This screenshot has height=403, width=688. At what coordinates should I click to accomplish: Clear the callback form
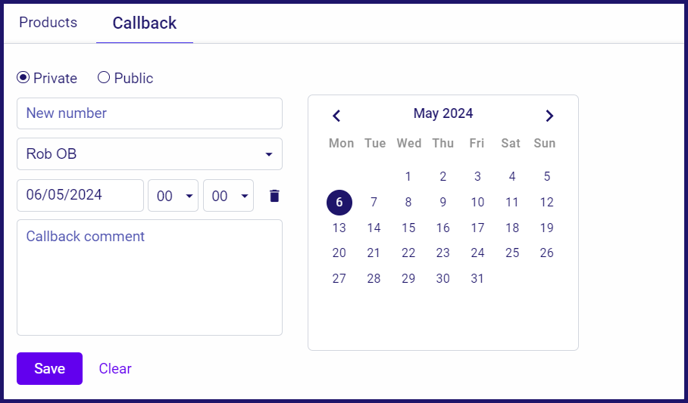click(115, 368)
